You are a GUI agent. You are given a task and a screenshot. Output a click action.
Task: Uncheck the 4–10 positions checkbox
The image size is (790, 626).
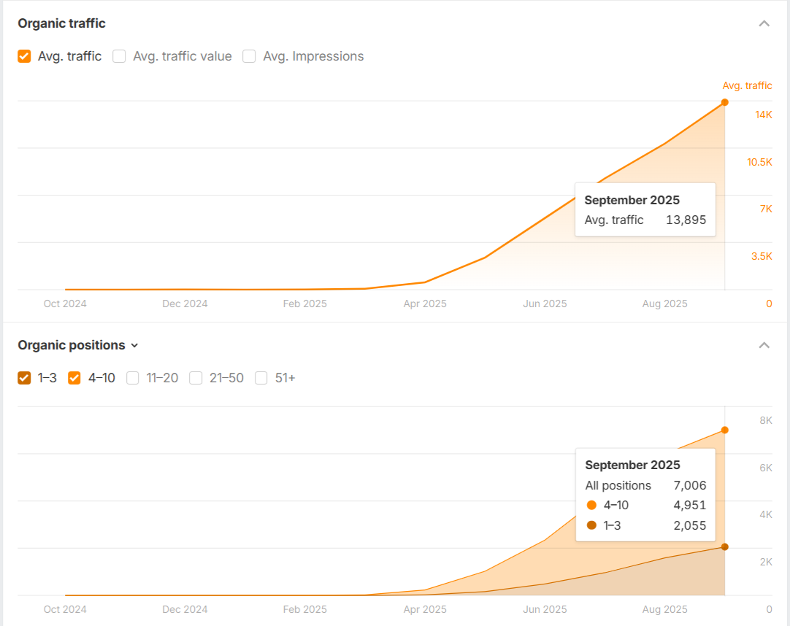coord(74,378)
